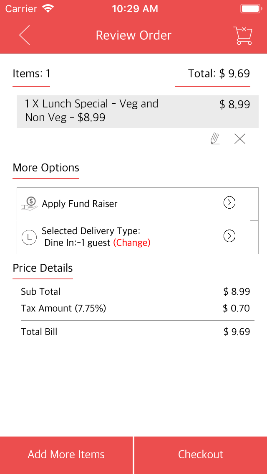Screen dimensions: 267x475
Task: Click the red (Change) link
Action: tap(132, 243)
